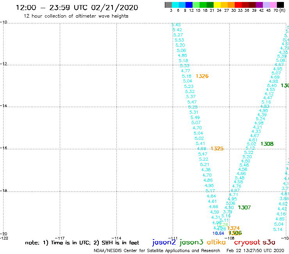Viewport: 289px width, 254px height.
Task: Click the wave height value 4.64
Action: [x=211, y=196]
